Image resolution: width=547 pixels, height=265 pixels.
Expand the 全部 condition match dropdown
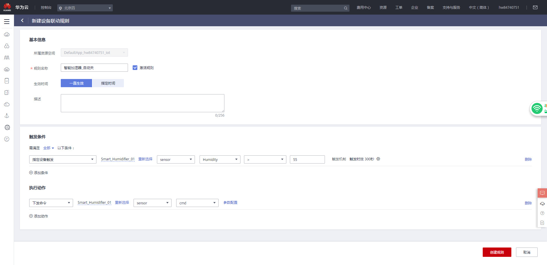click(49, 148)
